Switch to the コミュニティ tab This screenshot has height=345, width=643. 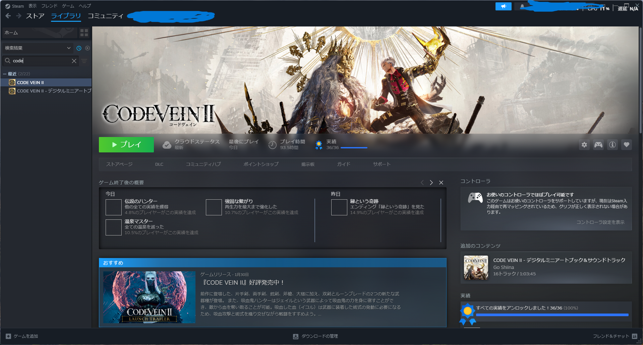[106, 16]
